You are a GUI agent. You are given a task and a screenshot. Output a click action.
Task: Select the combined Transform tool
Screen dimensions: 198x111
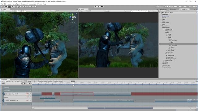[x=19, y=6]
